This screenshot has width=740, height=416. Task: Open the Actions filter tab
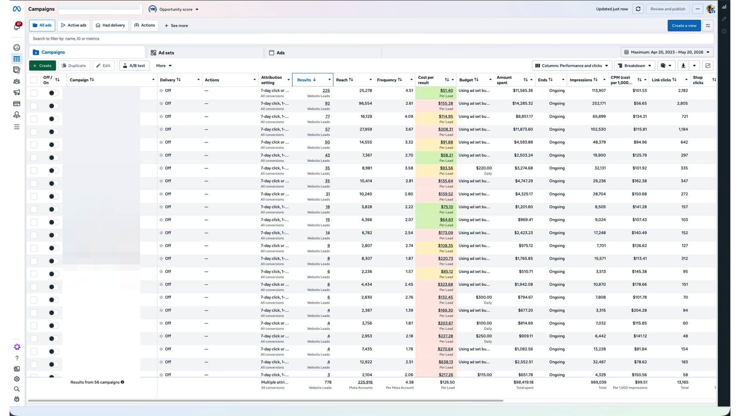[x=145, y=25]
